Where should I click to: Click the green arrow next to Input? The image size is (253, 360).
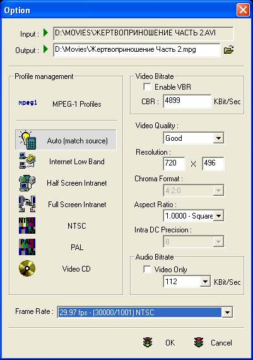point(45,32)
